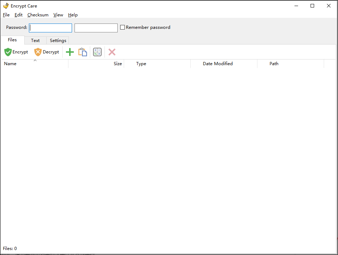Screen dimensions: 338x255
Task: Focus the first Password input field
Action: click(x=50, y=28)
